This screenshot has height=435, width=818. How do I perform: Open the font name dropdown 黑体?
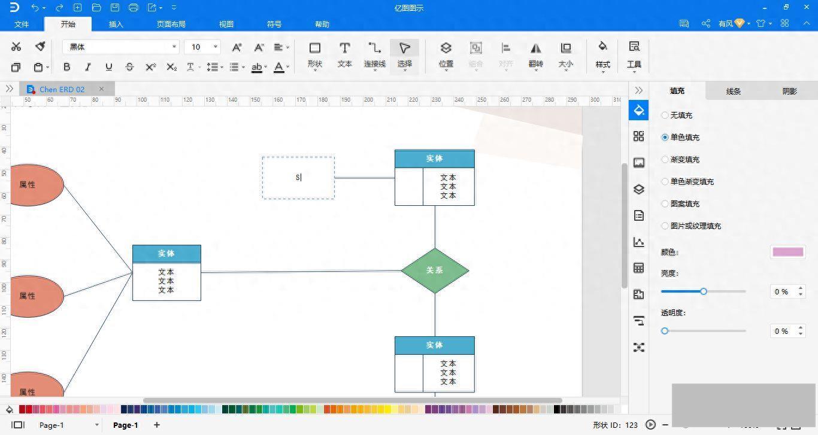[120, 47]
